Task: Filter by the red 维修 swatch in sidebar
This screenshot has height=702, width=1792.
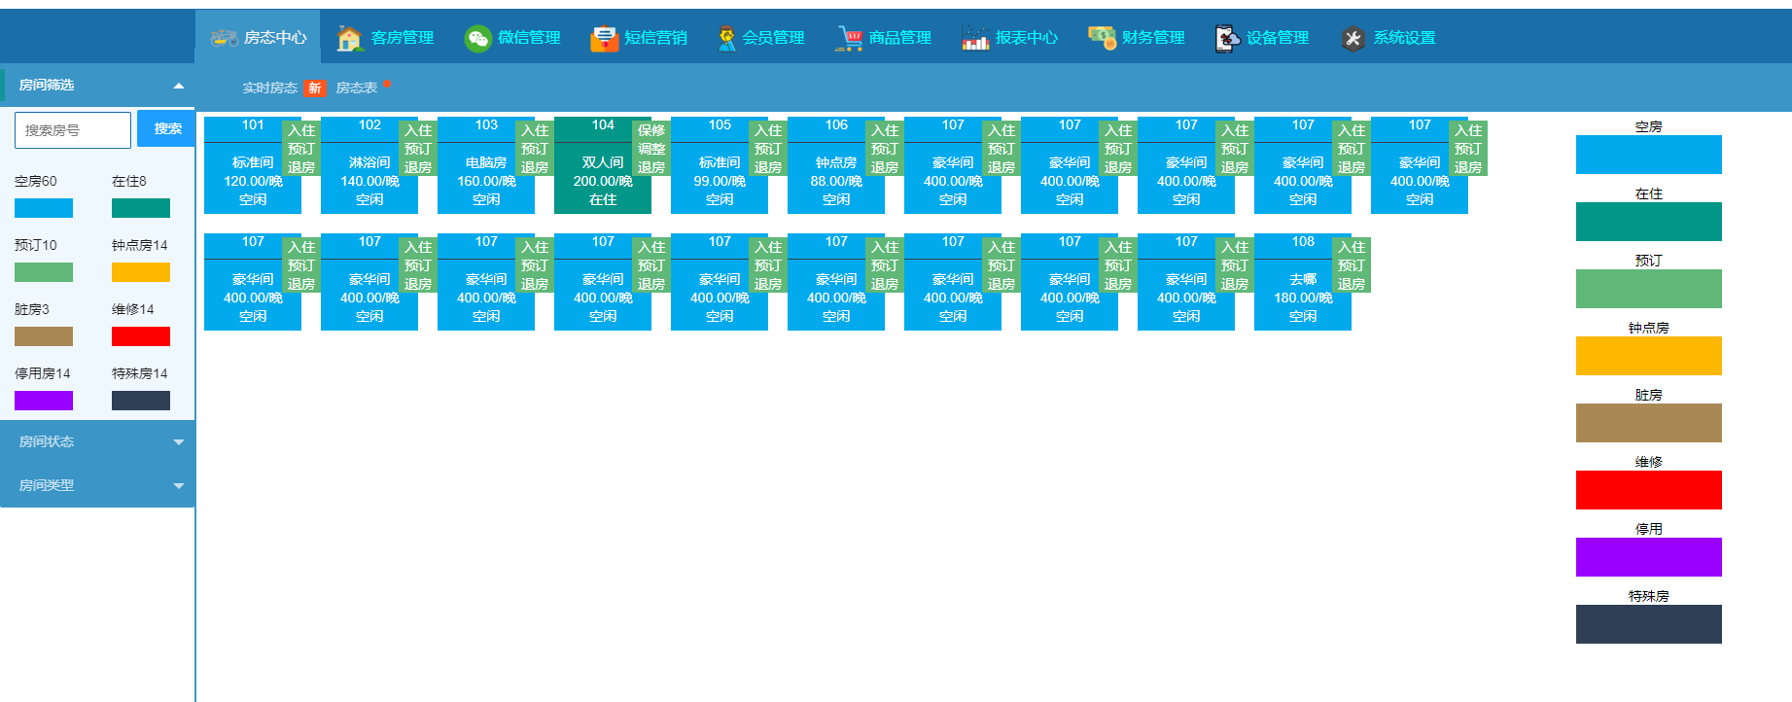Action: 141,336
